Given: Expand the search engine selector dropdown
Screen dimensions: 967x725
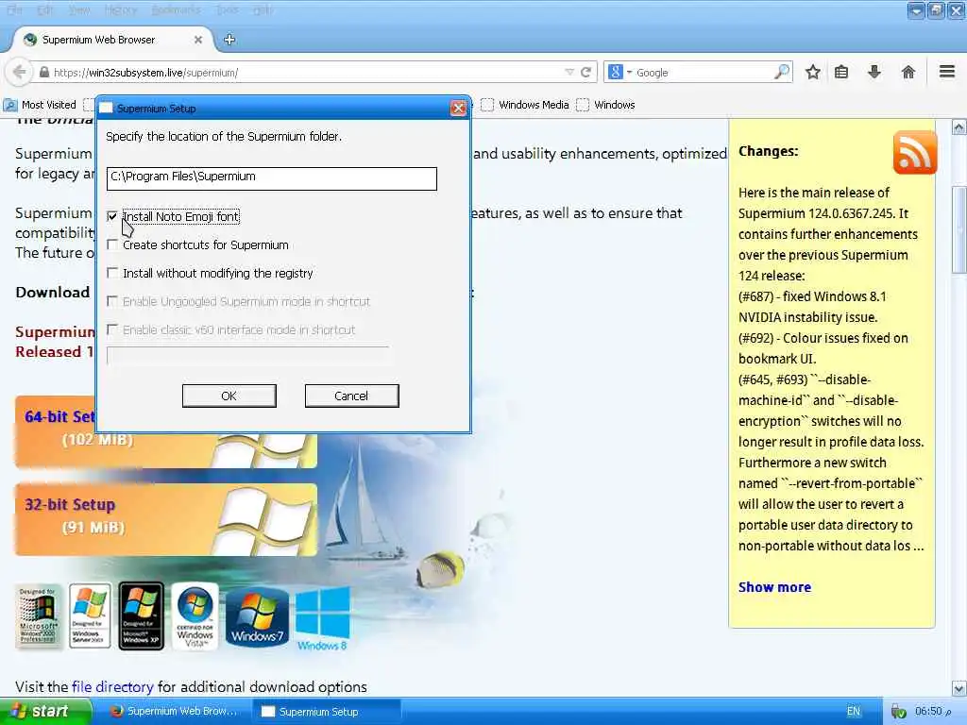Looking at the screenshot, I should tap(629, 72).
